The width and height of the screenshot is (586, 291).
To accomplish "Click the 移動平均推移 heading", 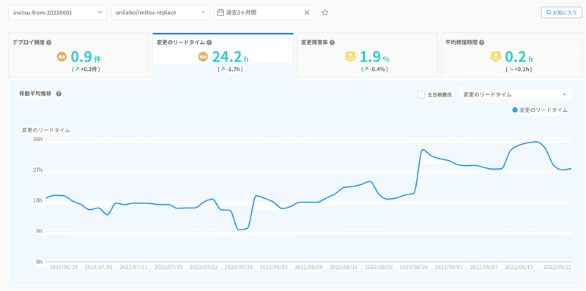I will [x=34, y=94].
